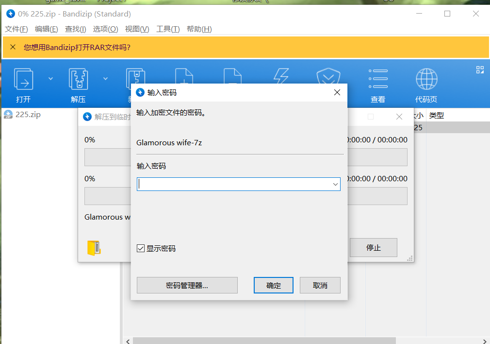Click the Bandizip logo in main title bar

(x=10, y=14)
